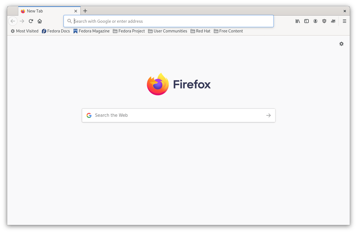Click the Google logo in search box

coord(89,115)
